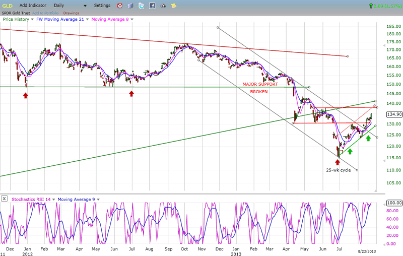Open the books icon in toolbar
403x256 pixels.
click(130, 6)
